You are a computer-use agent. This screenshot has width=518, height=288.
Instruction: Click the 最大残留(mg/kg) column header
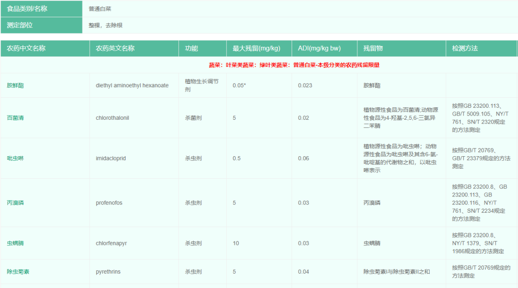pos(259,48)
